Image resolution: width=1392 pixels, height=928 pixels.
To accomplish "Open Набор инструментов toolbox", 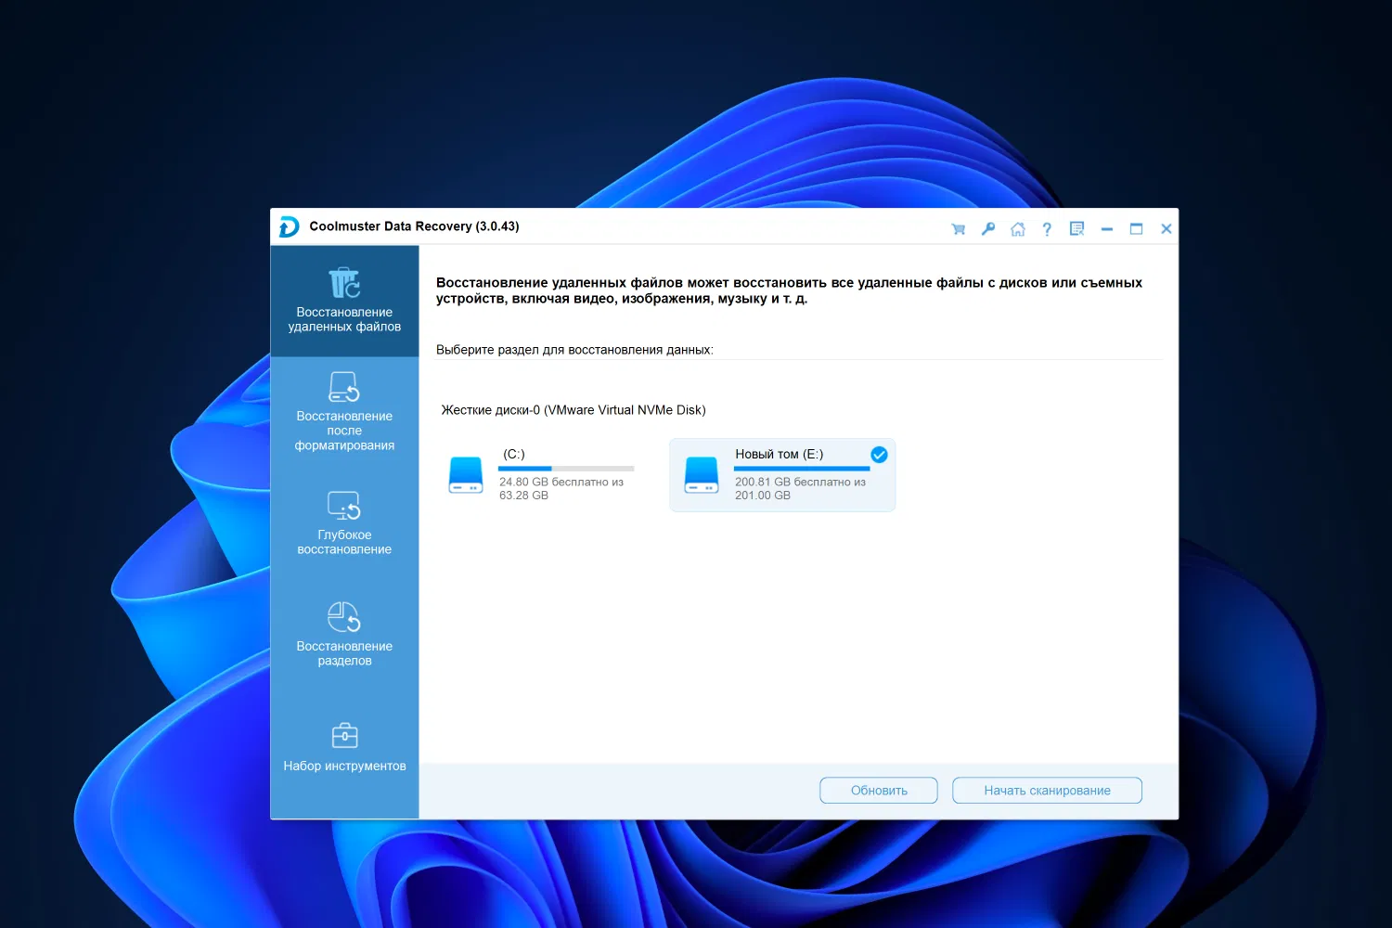I will click(344, 747).
